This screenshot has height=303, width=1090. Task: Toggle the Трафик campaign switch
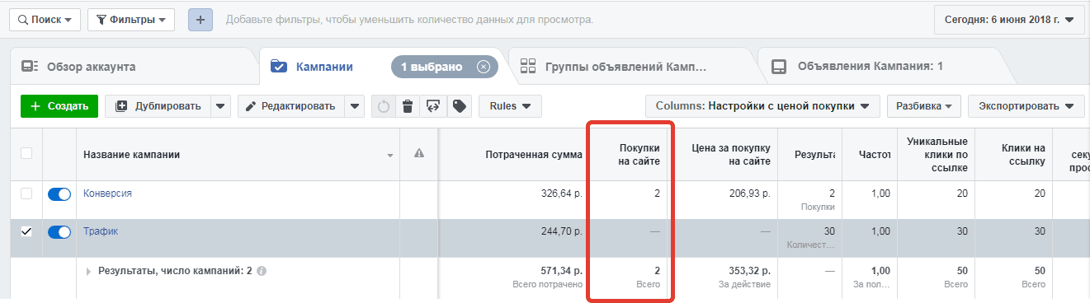click(x=59, y=232)
